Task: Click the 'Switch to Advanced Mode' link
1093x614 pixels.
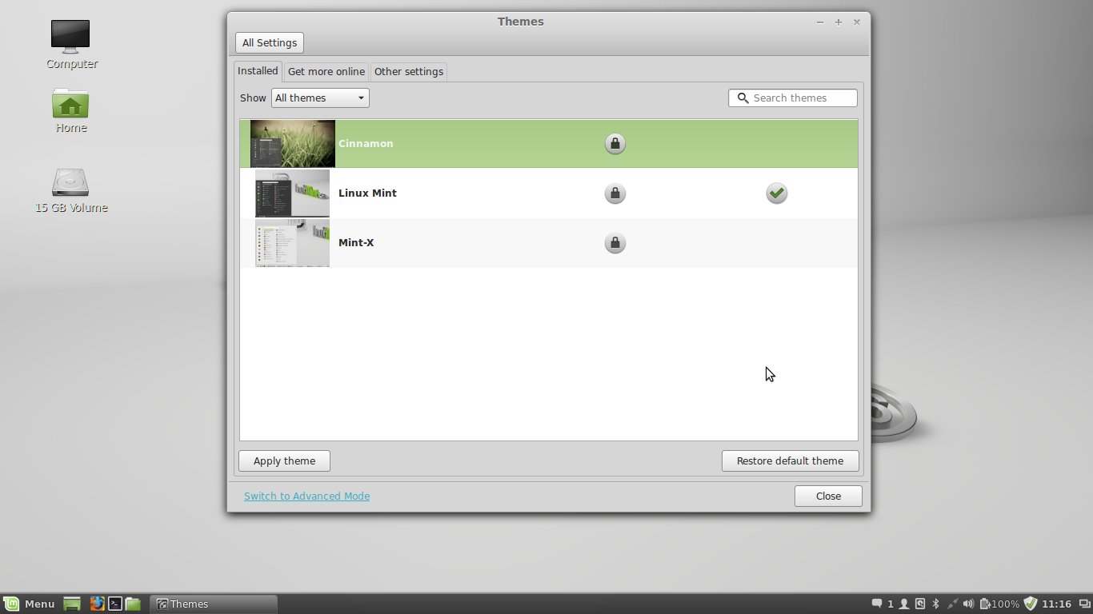Action: click(x=306, y=496)
